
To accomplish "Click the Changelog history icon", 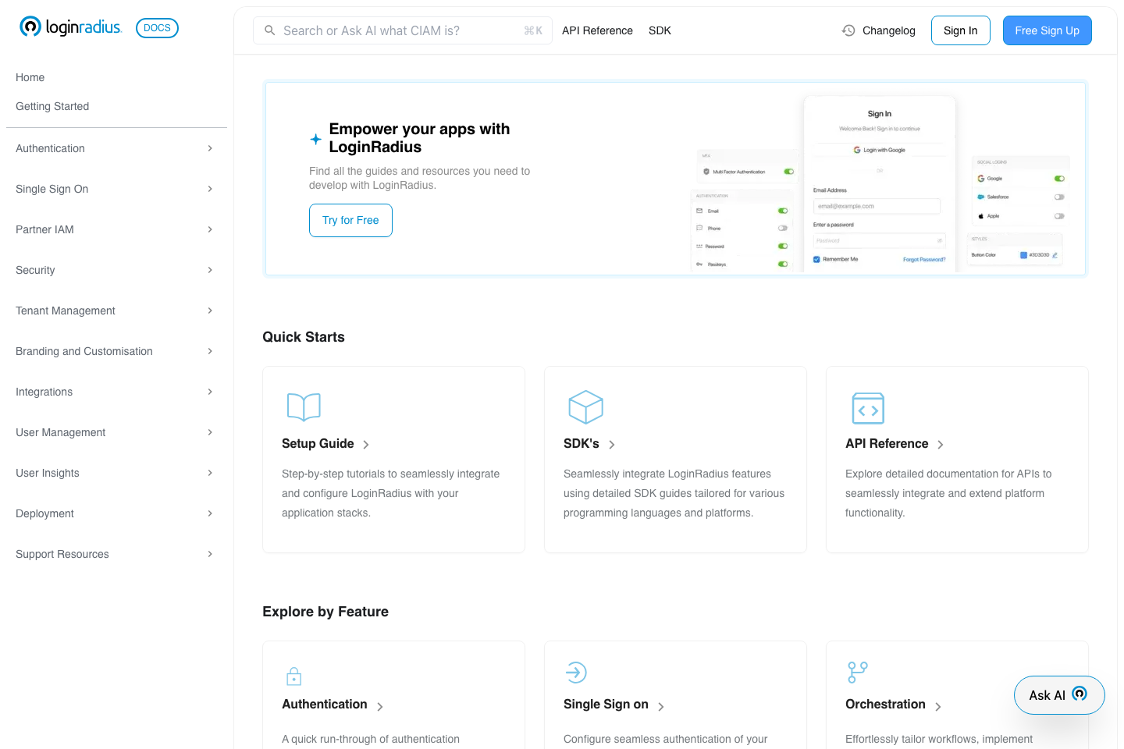I will [x=848, y=30].
